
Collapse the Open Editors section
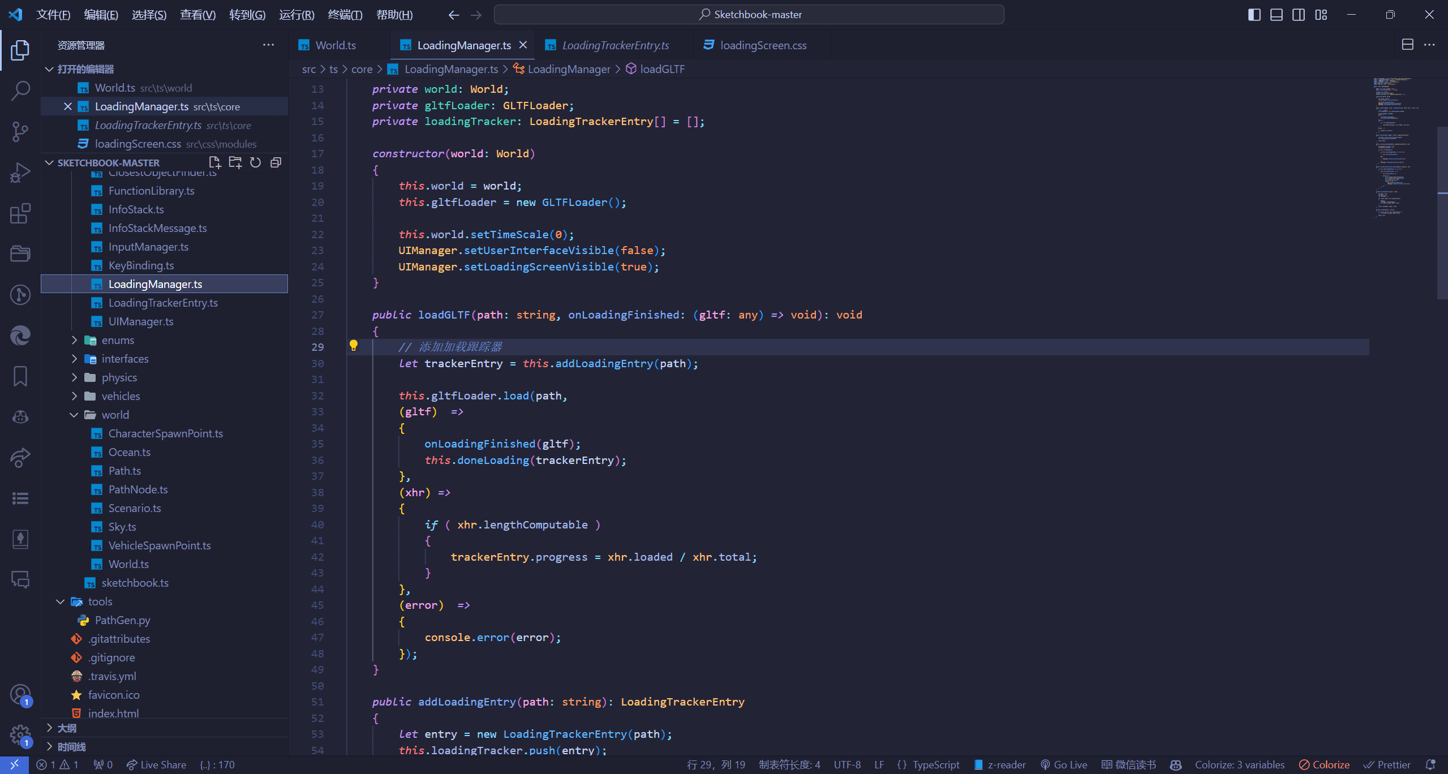49,69
